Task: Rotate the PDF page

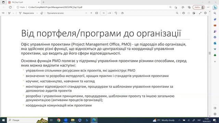Action: [116, 13]
